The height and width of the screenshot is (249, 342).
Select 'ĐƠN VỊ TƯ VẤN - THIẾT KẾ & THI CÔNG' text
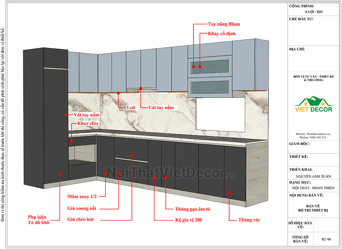(x=314, y=78)
